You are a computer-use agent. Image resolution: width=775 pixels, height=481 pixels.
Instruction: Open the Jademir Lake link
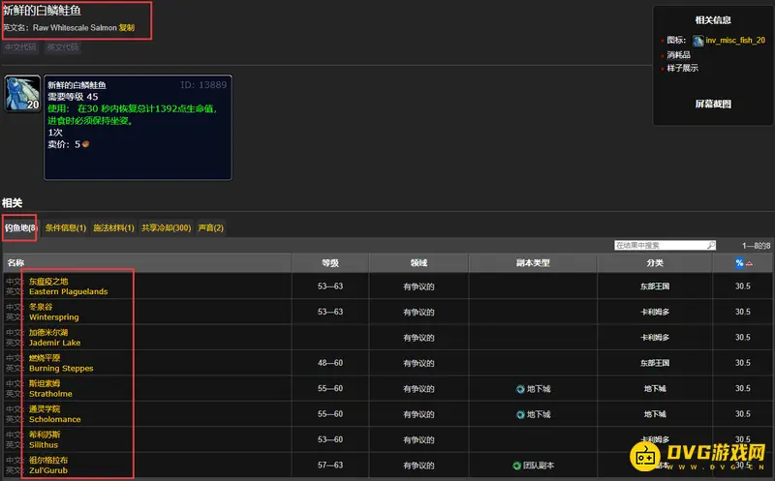[54, 343]
